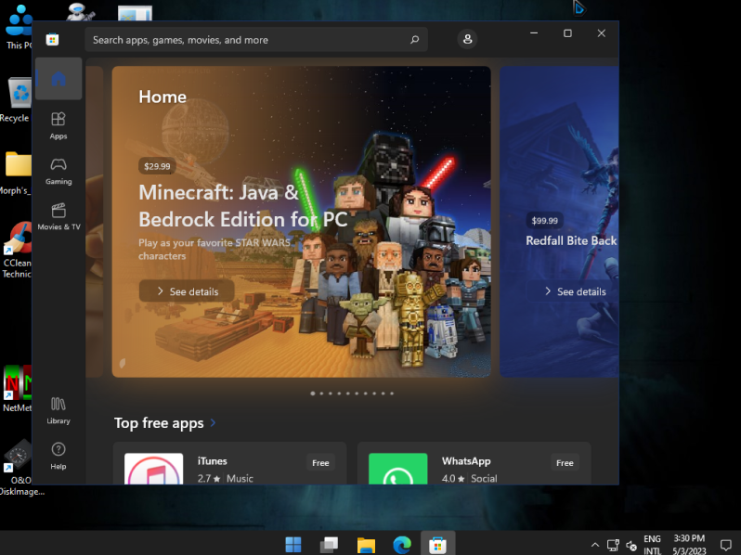Click the Search apps, games, movies field
This screenshot has height=555, width=741.
coord(256,40)
